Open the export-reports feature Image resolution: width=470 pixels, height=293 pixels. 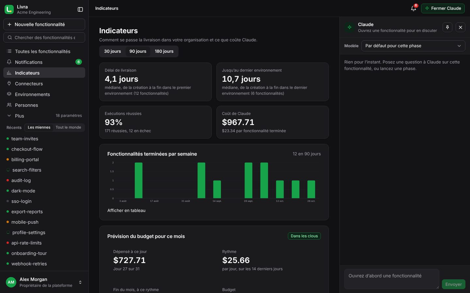coord(44,212)
